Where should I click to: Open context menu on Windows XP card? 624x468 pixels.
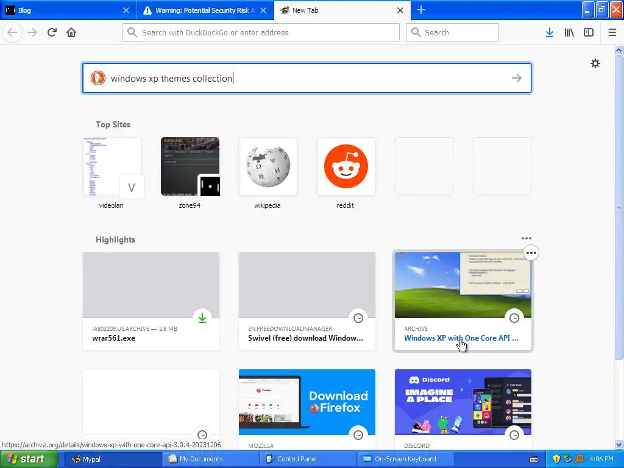click(531, 253)
